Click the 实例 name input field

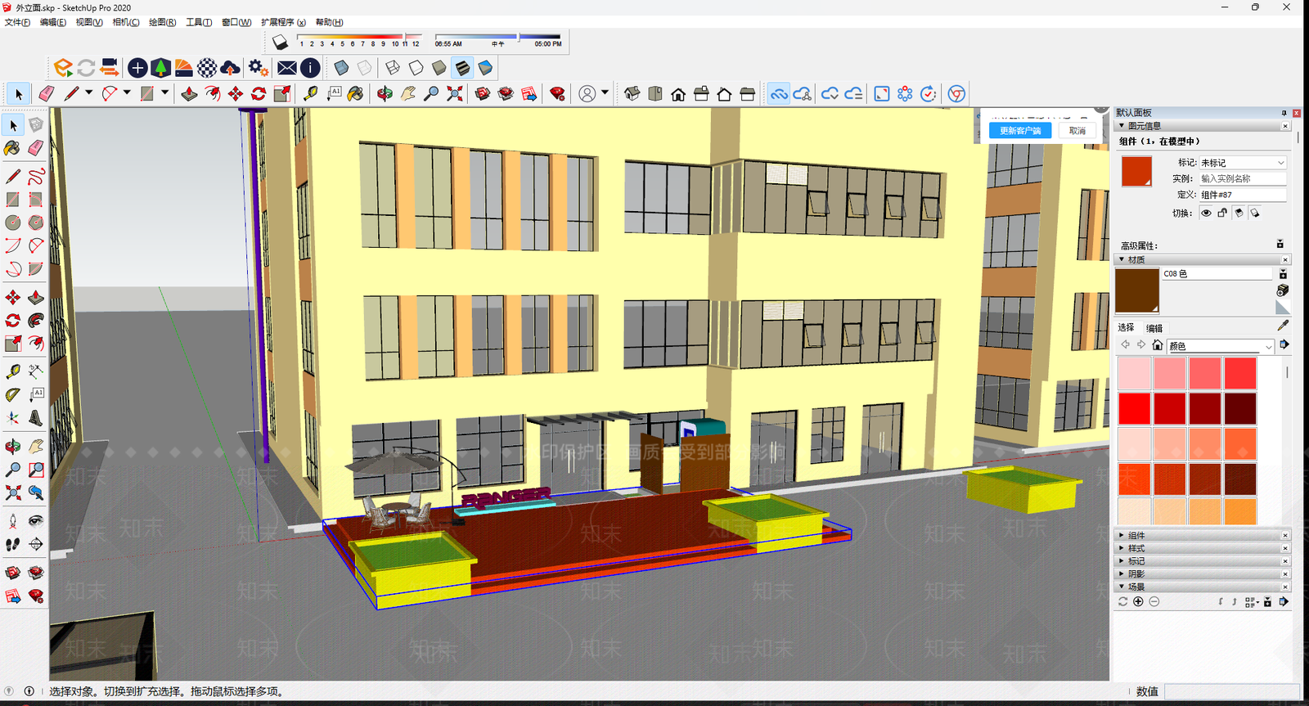pyautogui.click(x=1243, y=178)
